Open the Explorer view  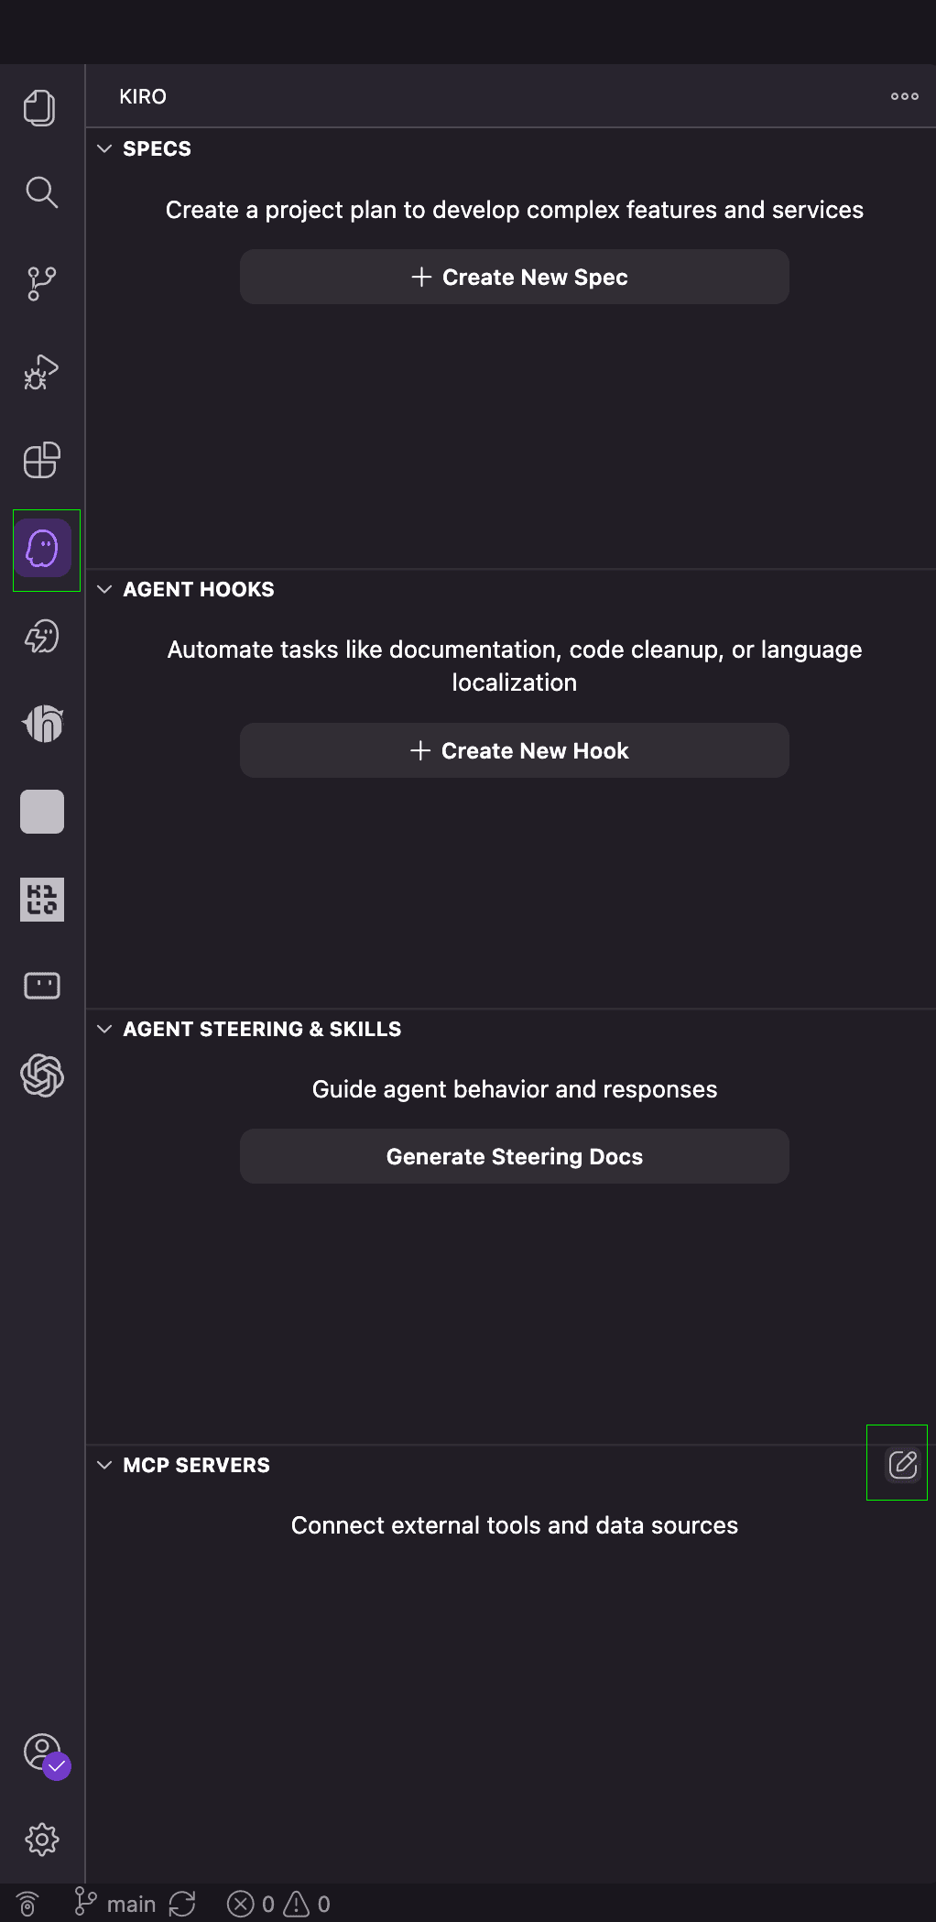(40, 107)
